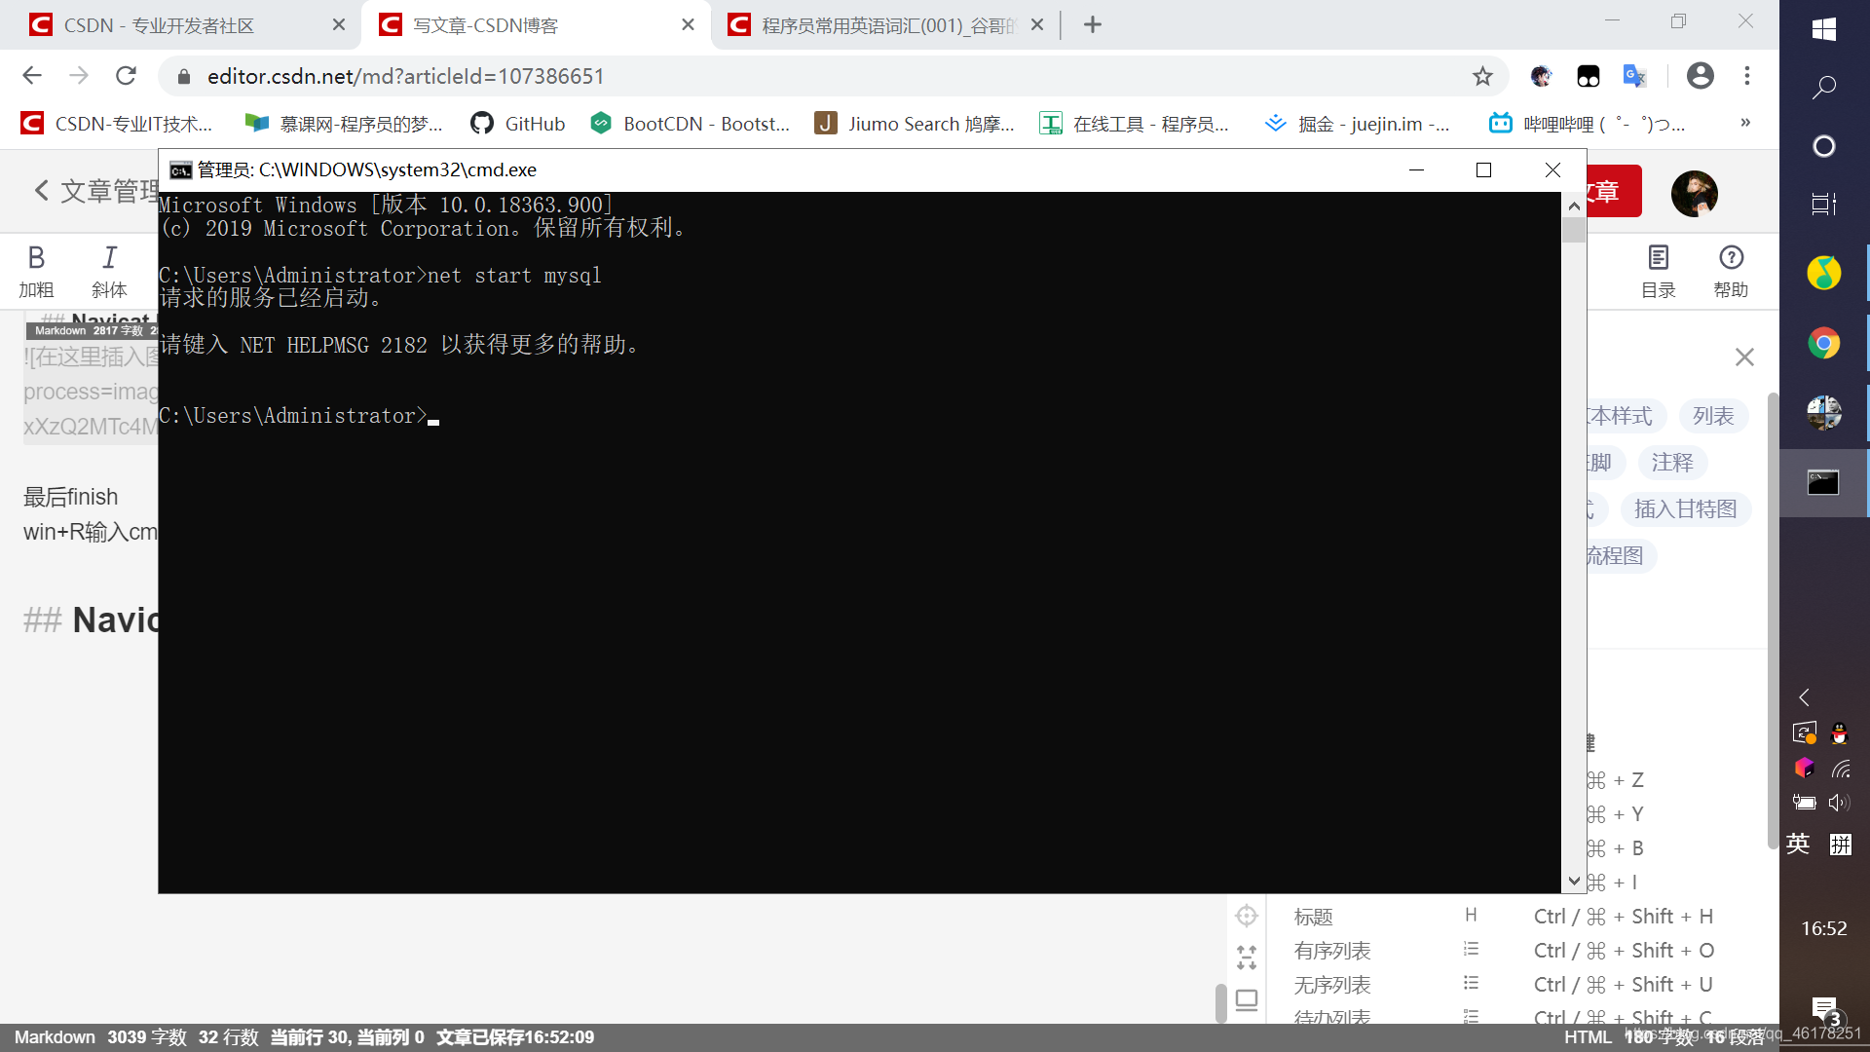Click the cmd scrollbar down arrow

tap(1574, 881)
